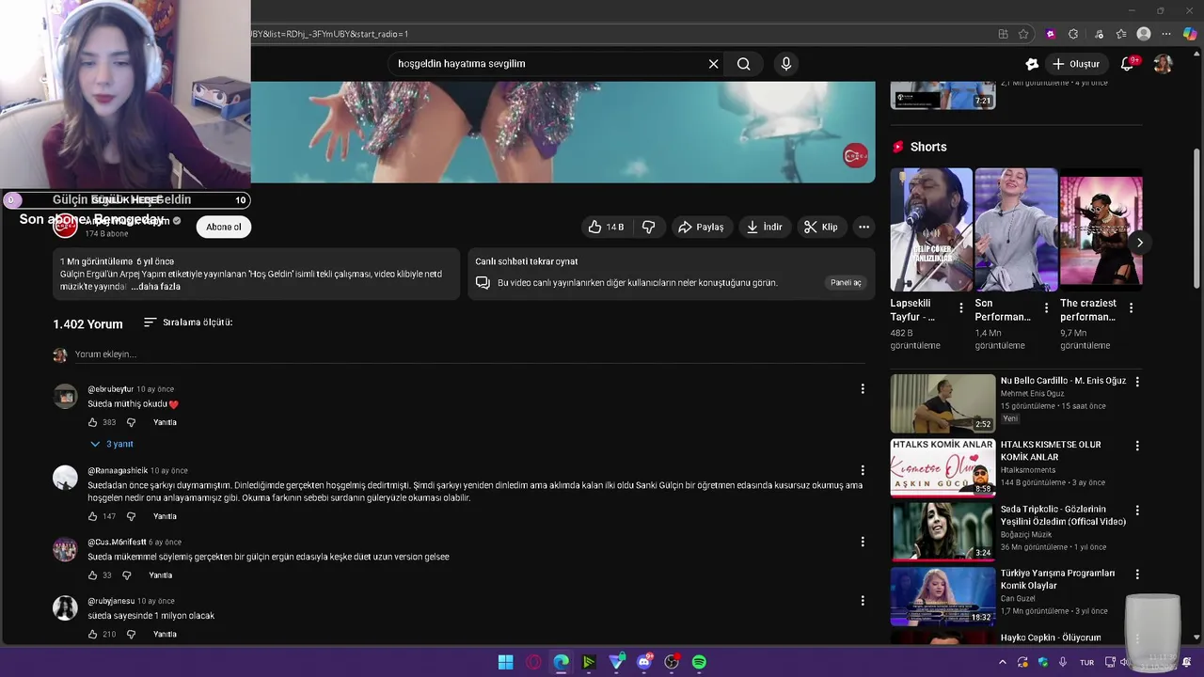The image size is (1204, 677).
Task: Open options for Nu Bello Cardillo video
Action: [1137, 382]
